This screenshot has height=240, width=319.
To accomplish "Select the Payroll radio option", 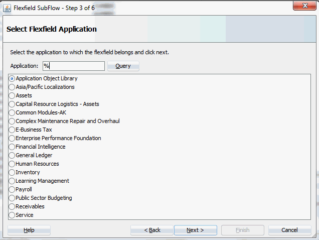I will 12,190.
